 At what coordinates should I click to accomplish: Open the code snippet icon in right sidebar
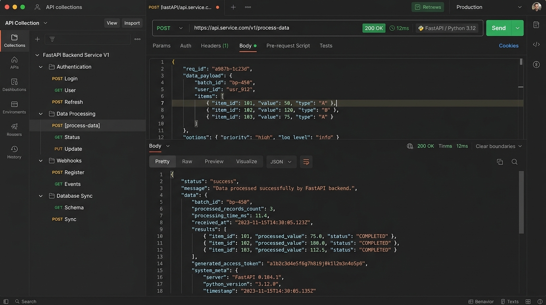point(536,44)
